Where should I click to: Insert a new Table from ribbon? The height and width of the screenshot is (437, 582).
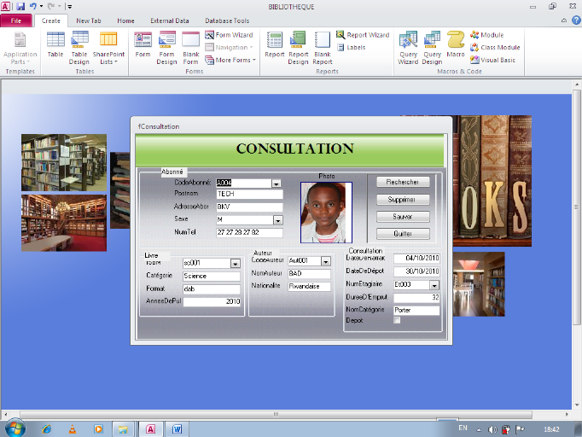pos(55,48)
